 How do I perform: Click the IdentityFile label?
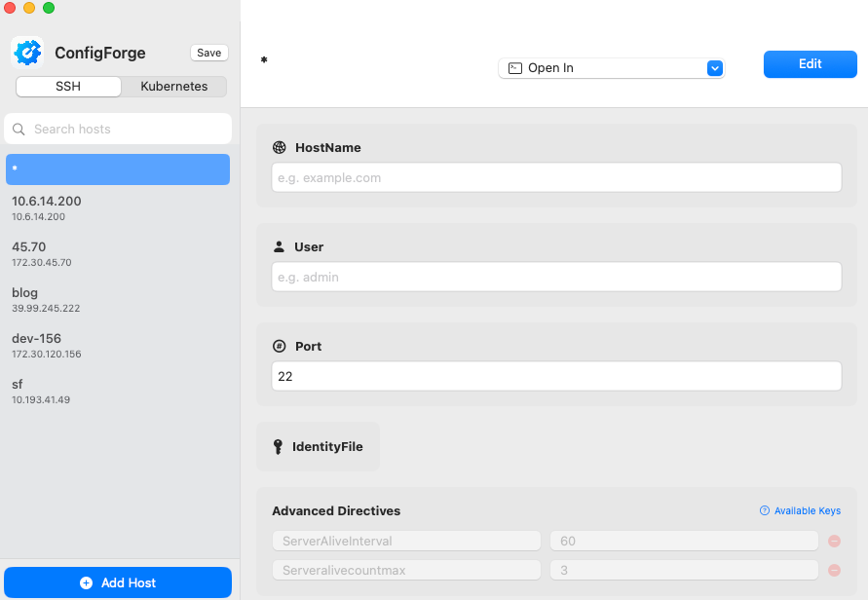[327, 447]
